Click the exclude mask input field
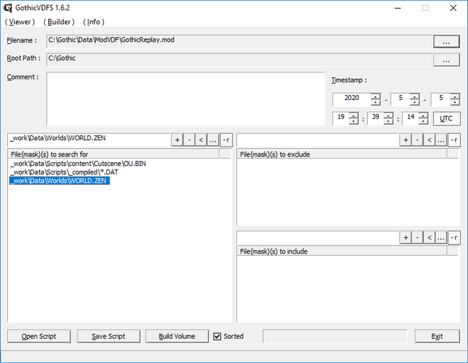The width and height of the screenshot is (468, 363). point(318,140)
